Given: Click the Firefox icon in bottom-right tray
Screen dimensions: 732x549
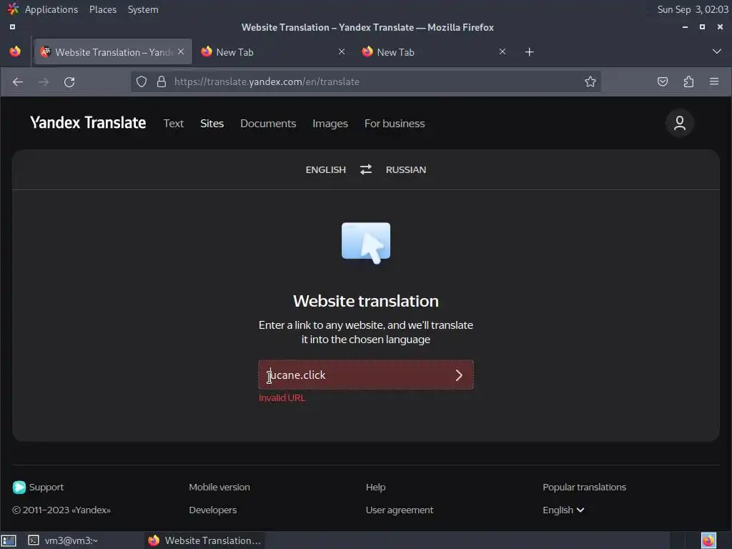Looking at the screenshot, I should (708, 540).
